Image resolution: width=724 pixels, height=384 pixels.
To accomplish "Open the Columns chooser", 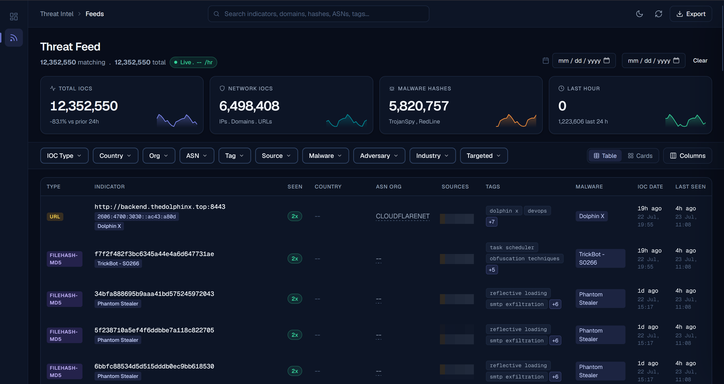I will coord(688,156).
